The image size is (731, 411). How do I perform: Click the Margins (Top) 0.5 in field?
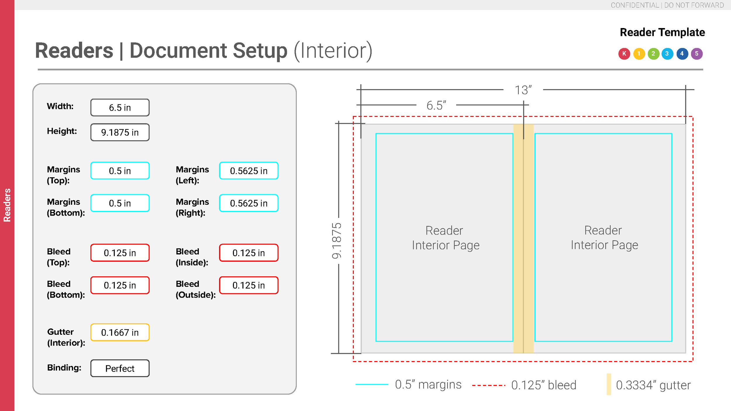click(x=120, y=171)
